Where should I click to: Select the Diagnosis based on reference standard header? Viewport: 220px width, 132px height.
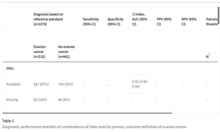[x=48, y=19]
